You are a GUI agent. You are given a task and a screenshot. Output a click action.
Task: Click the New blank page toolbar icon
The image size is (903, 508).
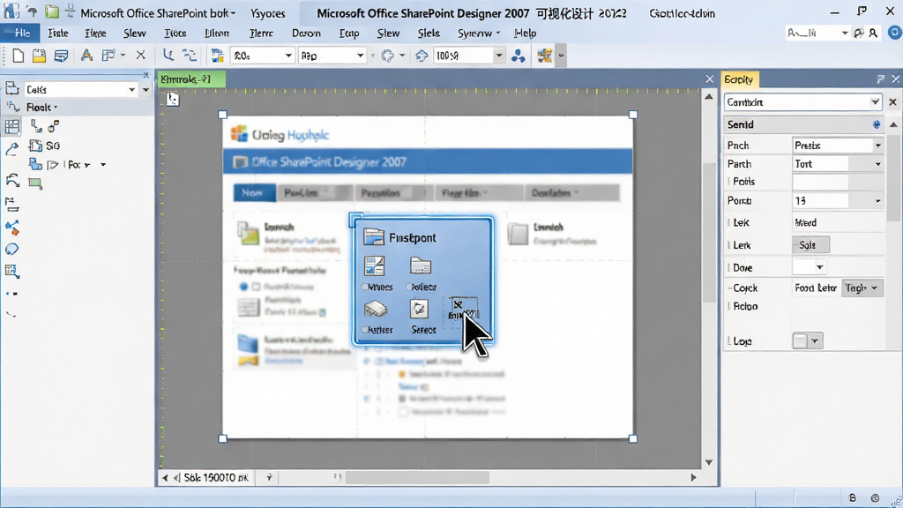pos(18,56)
